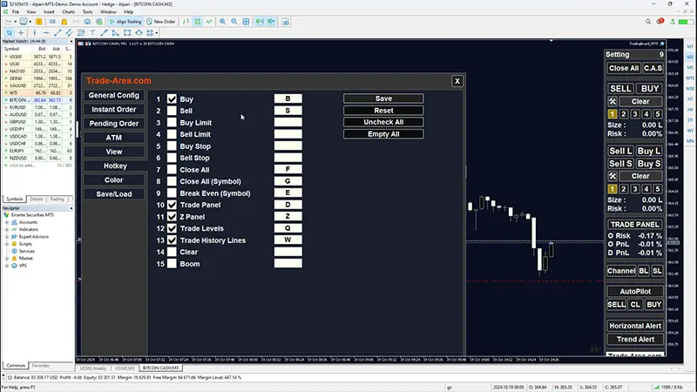Screen dimensions: 697x392
Task: Expand the Accounts node in Navigator
Action: click(x=8, y=222)
